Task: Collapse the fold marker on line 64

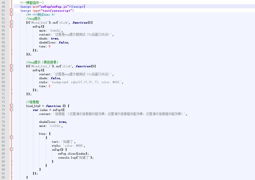Action: pos(11,66)
